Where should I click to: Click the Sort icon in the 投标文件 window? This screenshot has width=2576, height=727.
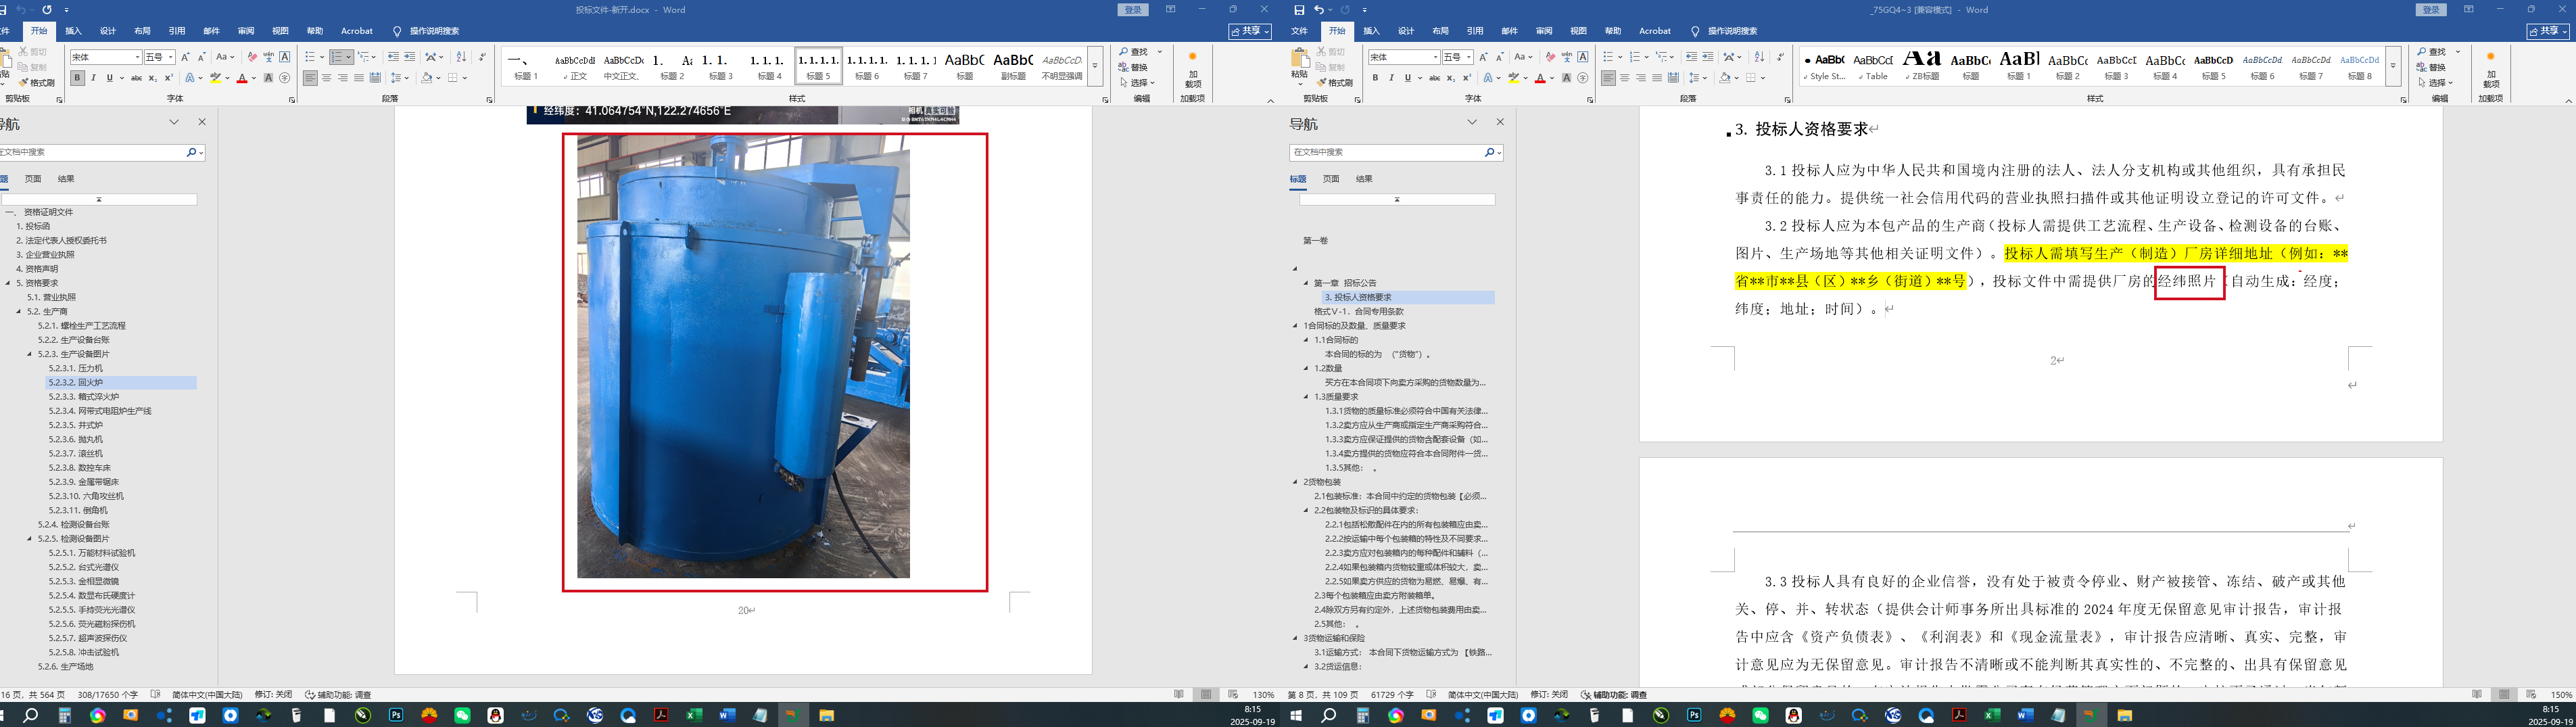click(x=461, y=57)
